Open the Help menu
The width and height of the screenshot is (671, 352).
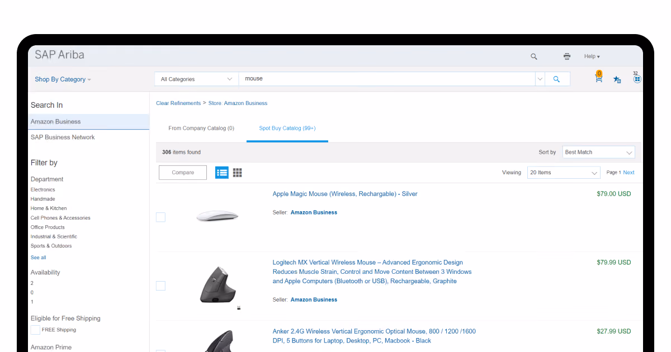coord(592,56)
